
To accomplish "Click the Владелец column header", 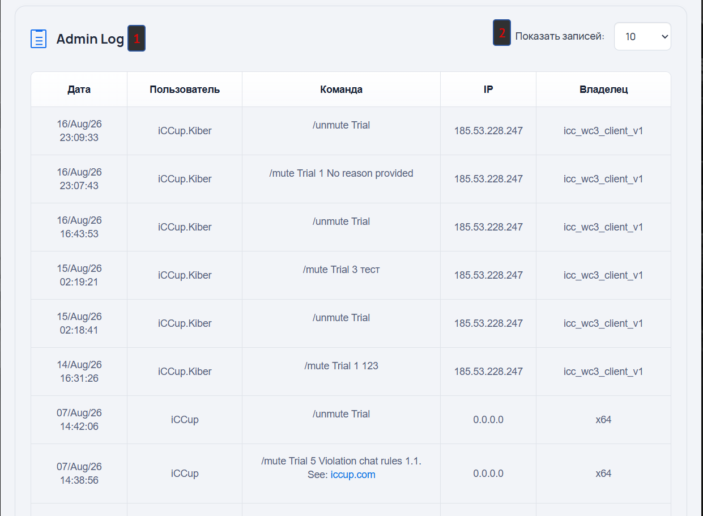I will coord(603,89).
